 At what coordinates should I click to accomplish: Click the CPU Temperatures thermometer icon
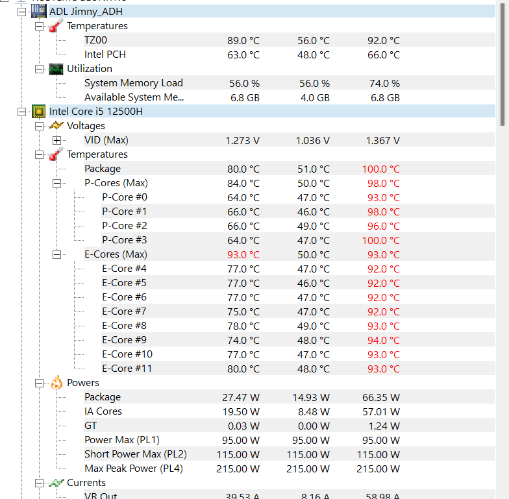pos(56,154)
